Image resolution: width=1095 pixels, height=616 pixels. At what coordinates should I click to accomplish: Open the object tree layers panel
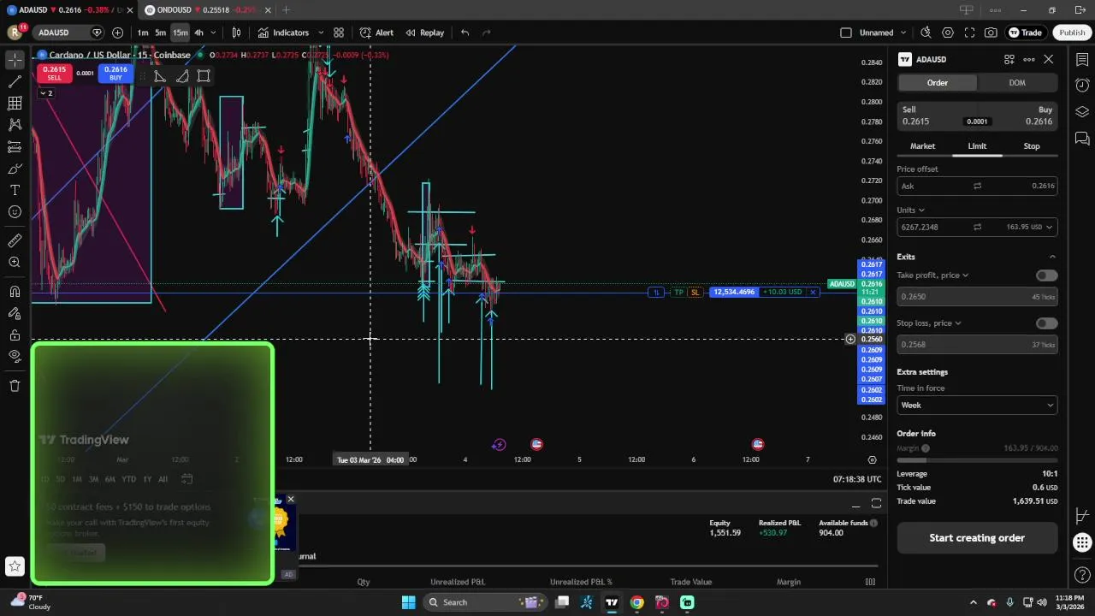(x=1082, y=112)
